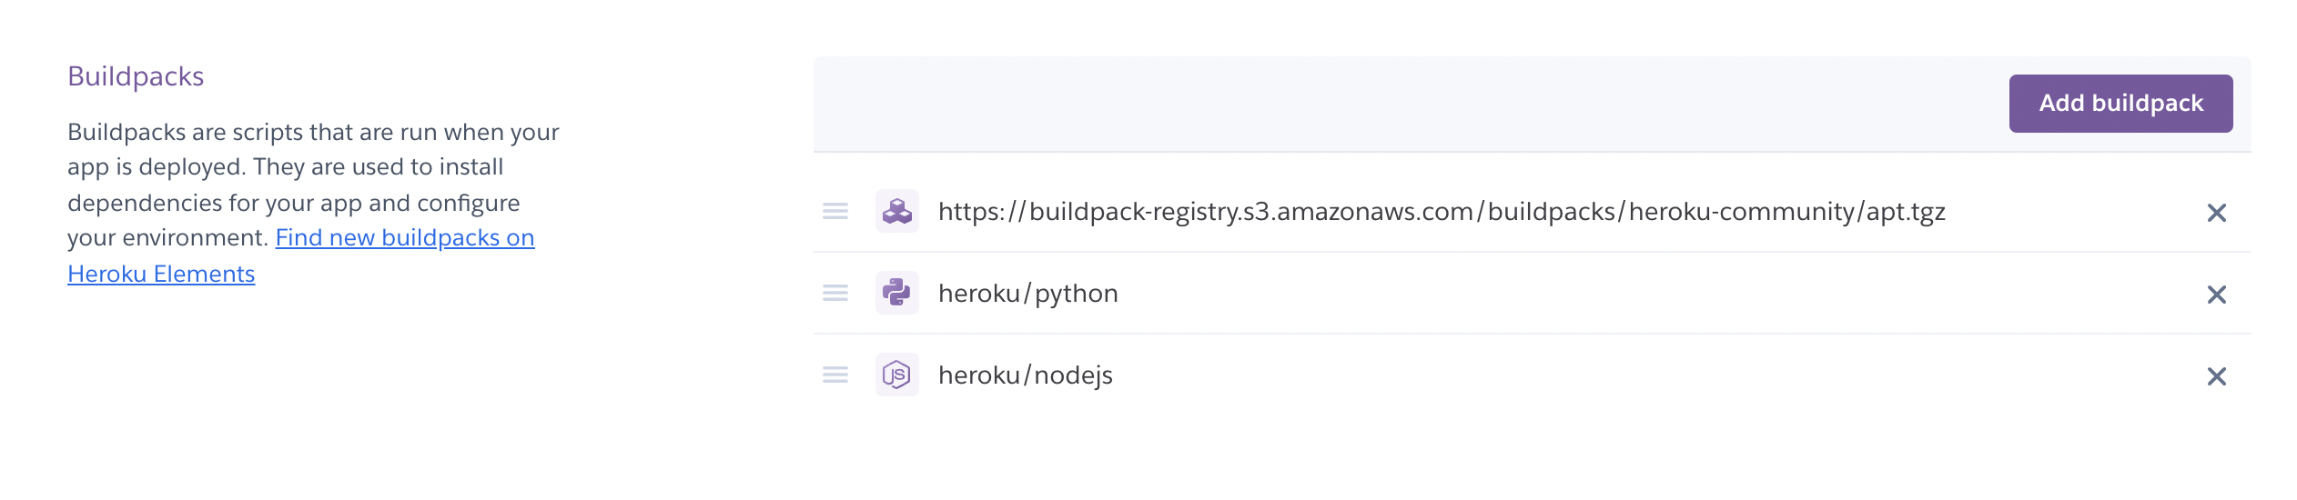Image resolution: width=2297 pixels, height=500 pixels.
Task: Remove the heroku/python buildpack
Action: 2217,295
